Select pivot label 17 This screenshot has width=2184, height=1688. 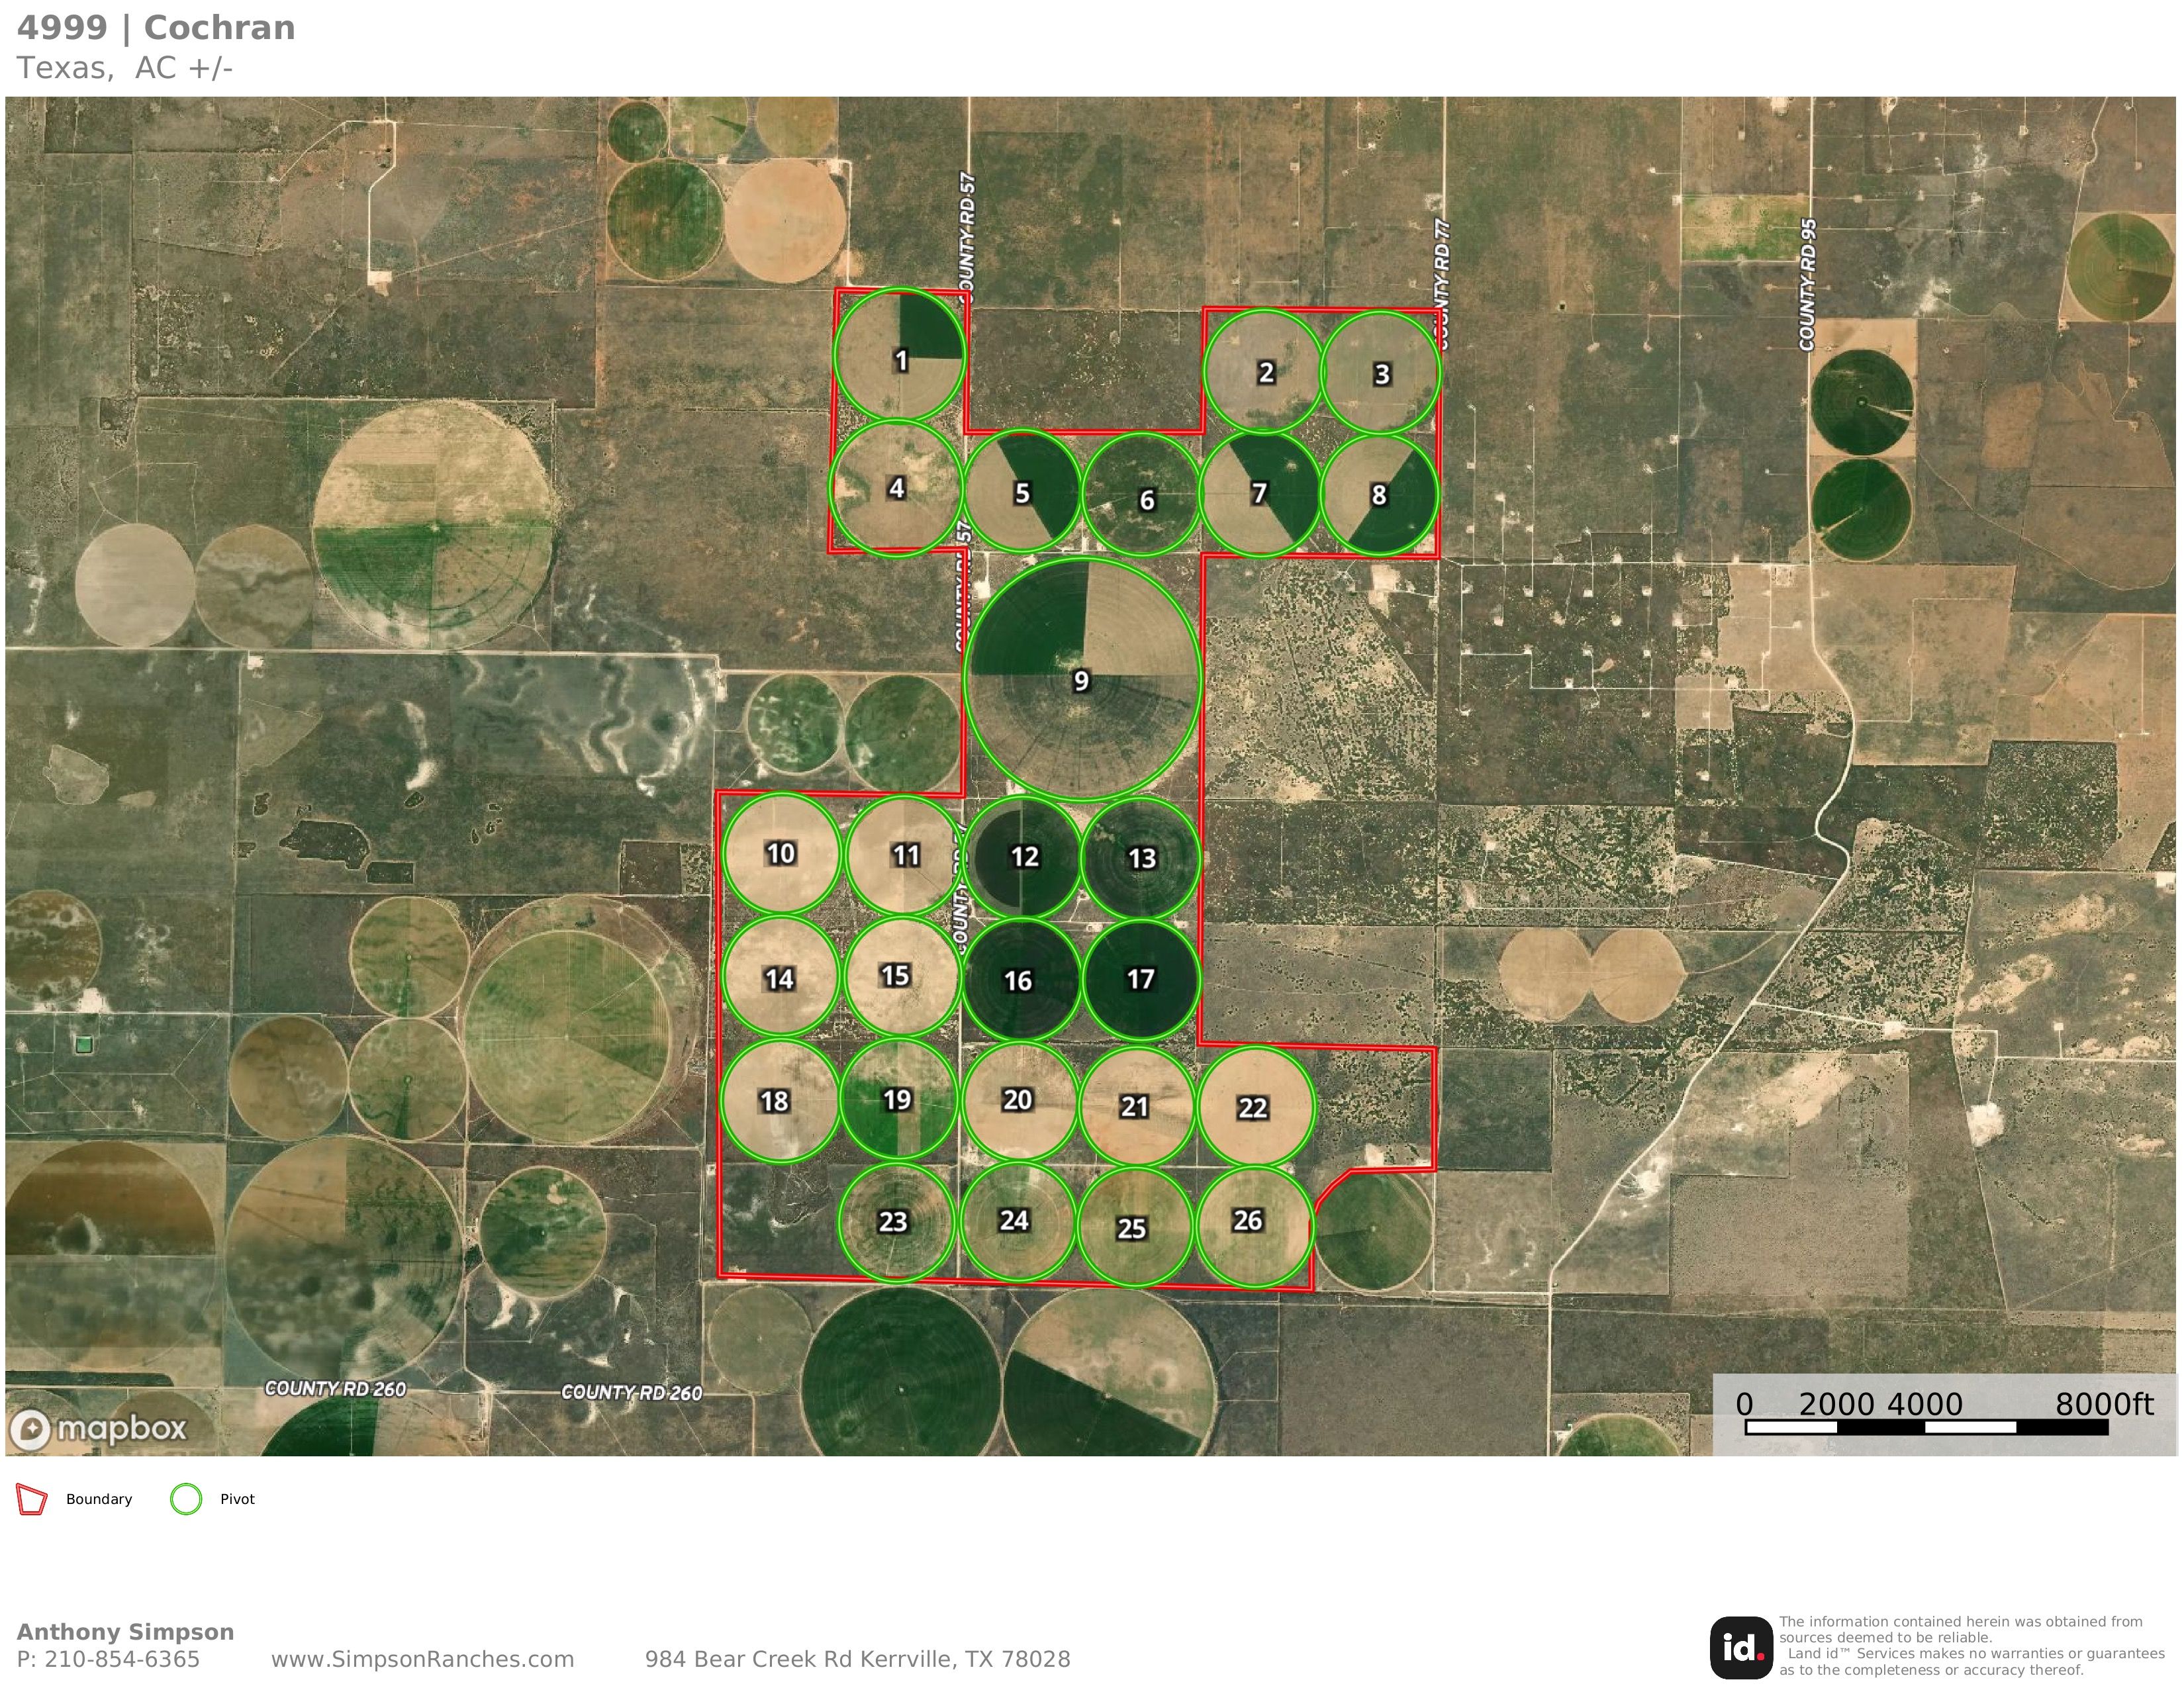1140,979
